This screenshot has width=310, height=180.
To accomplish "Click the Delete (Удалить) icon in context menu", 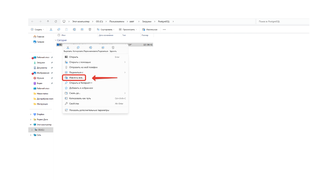I will click(x=113, y=48).
